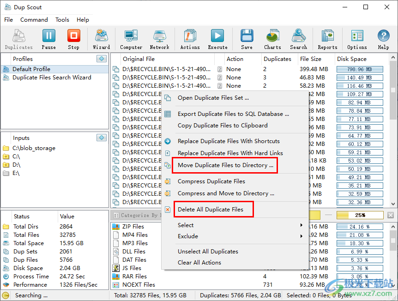Click the delete icon beside Delete All Duplicate Files
The image size is (398, 301).
click(x=168, y=210)
